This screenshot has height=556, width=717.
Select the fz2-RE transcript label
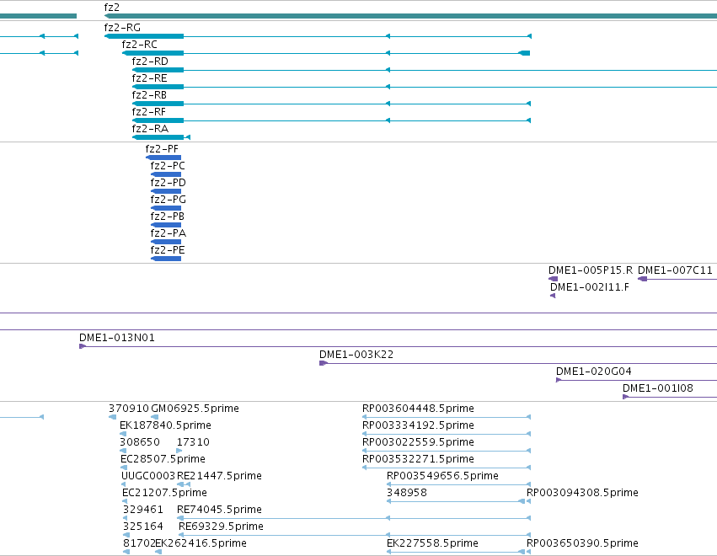click(149, 78)
